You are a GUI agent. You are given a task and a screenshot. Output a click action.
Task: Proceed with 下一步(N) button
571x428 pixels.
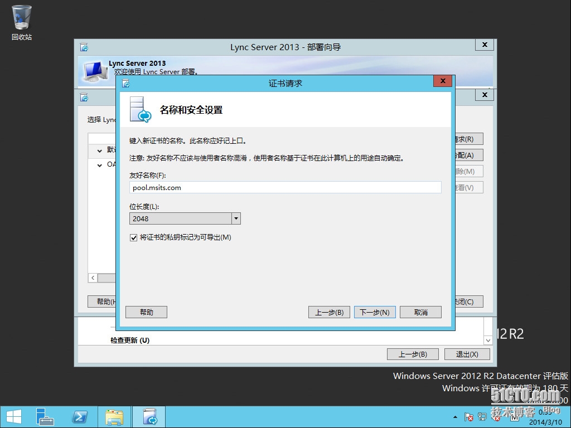pyautogui.click(x=375, y=312)
